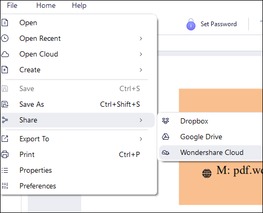Click the Open document icon
The image size is (263, 213).
(5, 23)
